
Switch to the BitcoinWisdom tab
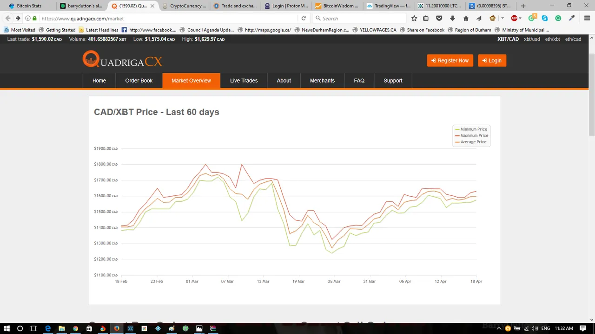337,6
